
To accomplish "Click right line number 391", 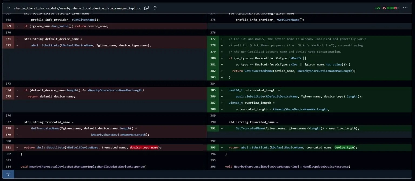I will pyautogui.click(x=213, y=128).
